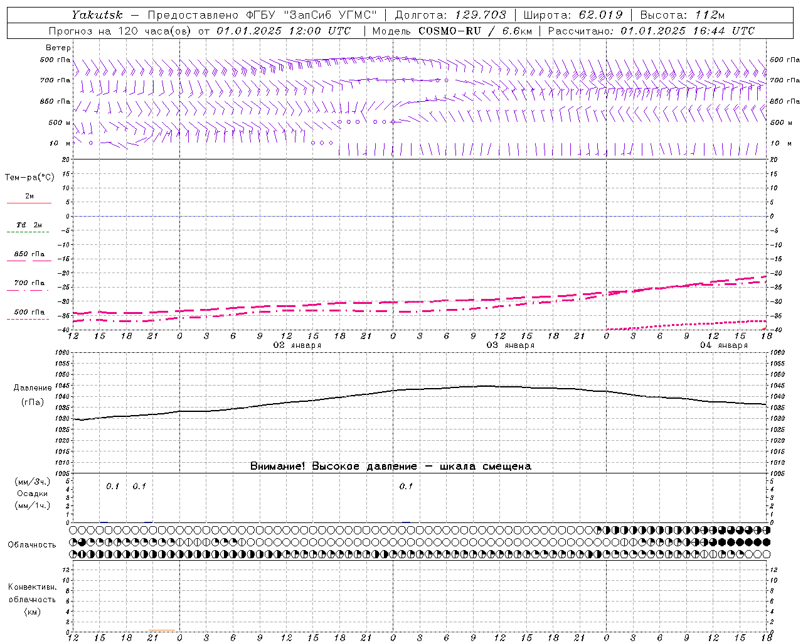Image resolution: width=803 pixels, height=643 pixels.
Task: Click the Модель COSMO-RU / 6.6км label
Action: click(452, 31)
